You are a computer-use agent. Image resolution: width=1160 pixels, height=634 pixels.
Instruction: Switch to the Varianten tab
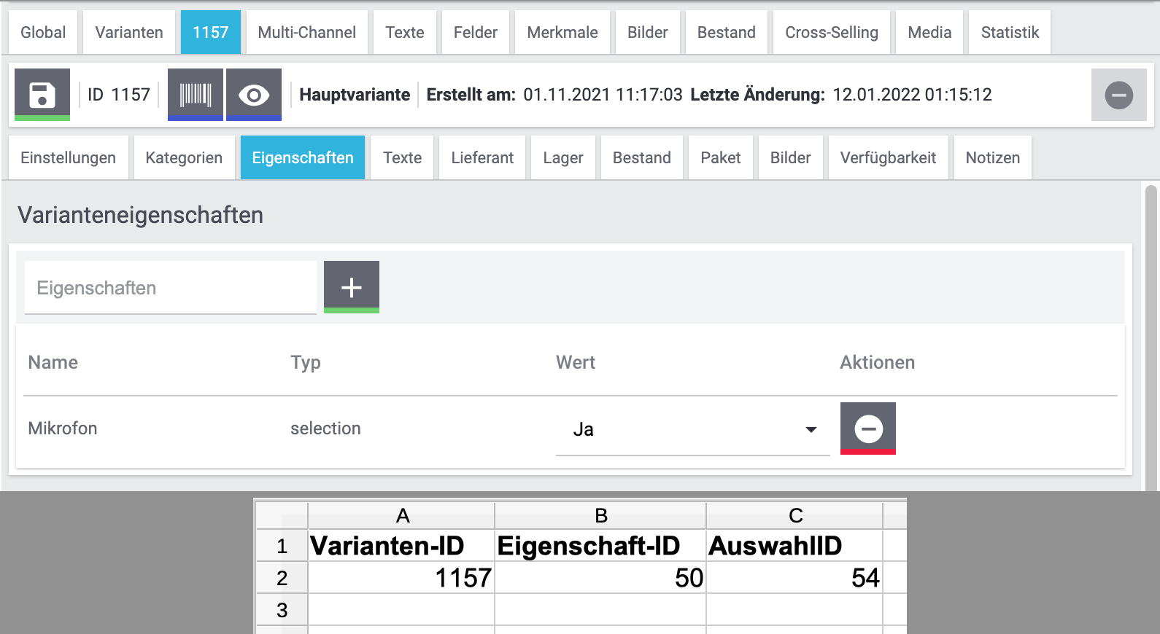click(129, 33)
